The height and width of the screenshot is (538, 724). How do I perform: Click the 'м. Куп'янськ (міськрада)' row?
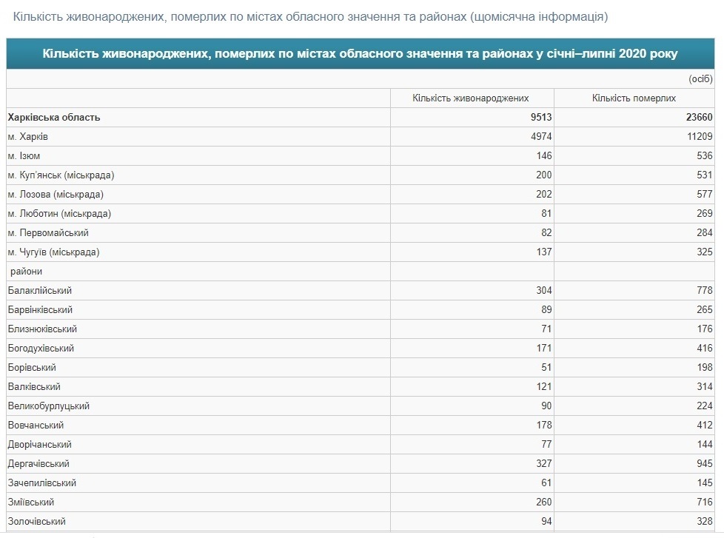pyautogui.click(x=361, y=175)
